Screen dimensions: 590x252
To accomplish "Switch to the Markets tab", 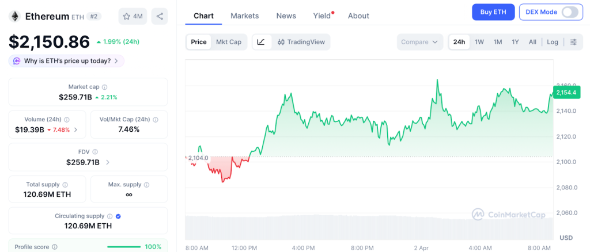I will point(245,16).
